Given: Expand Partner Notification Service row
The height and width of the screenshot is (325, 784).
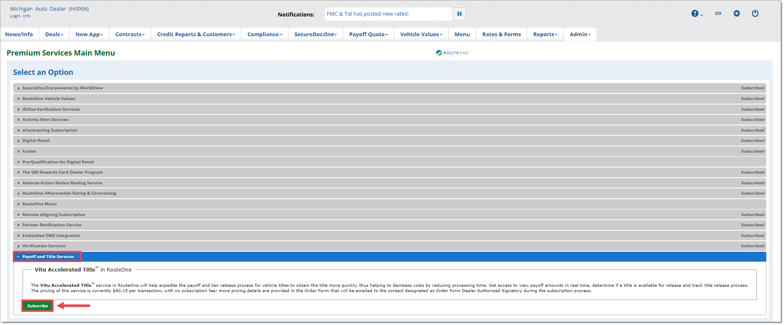Looking at the screenshot, I should [x=390, y=225].
